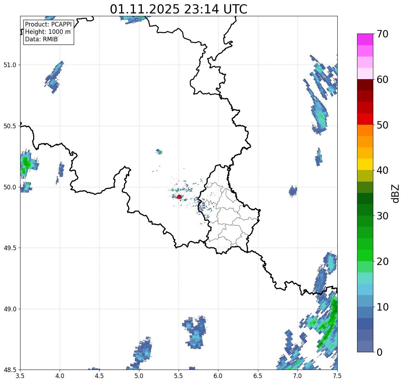Click colorbar tick label 20
Screen dimensions: 404x383
382,261
